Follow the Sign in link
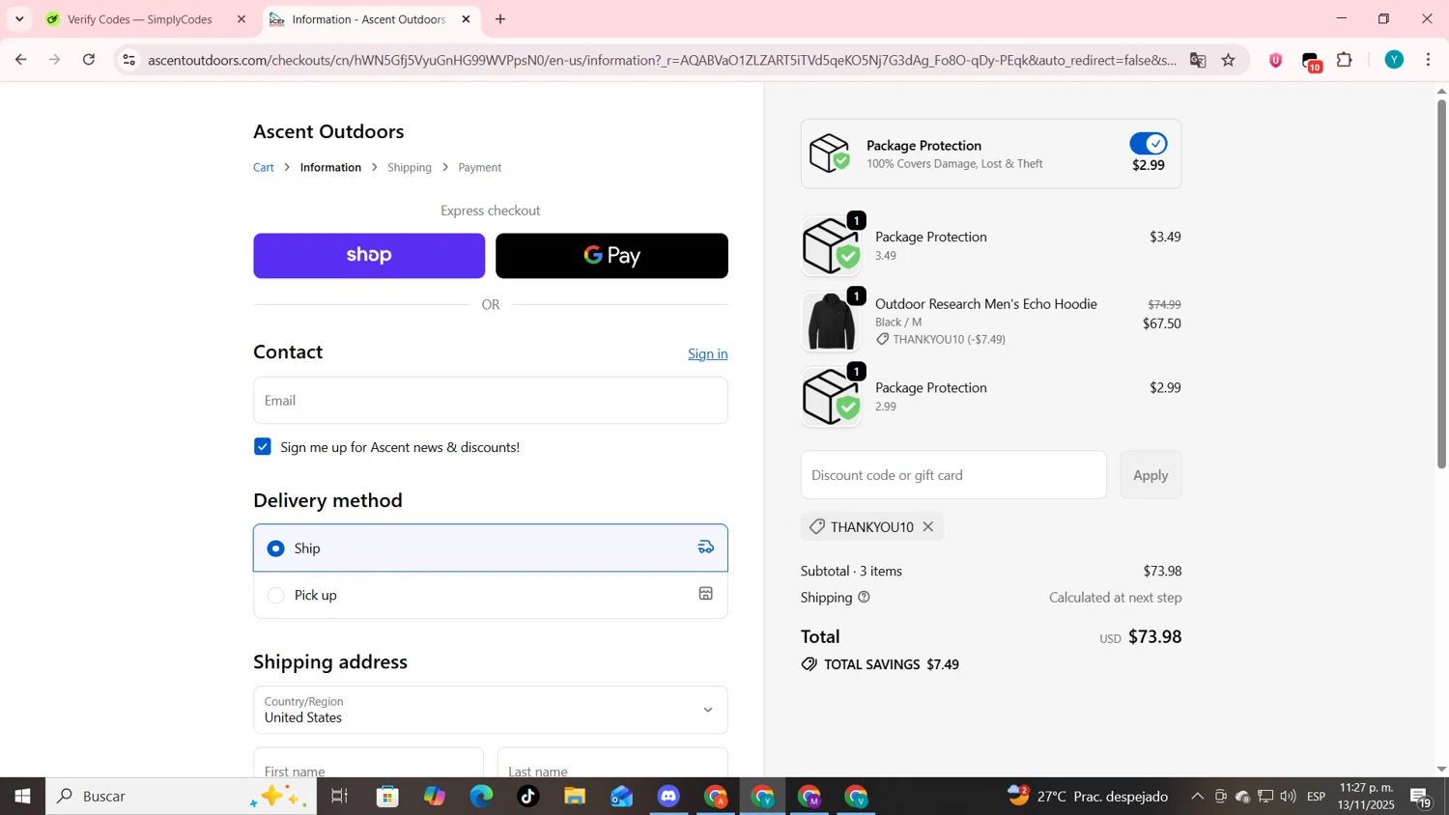Screen dimensions: 1449x815 (708, 353)
